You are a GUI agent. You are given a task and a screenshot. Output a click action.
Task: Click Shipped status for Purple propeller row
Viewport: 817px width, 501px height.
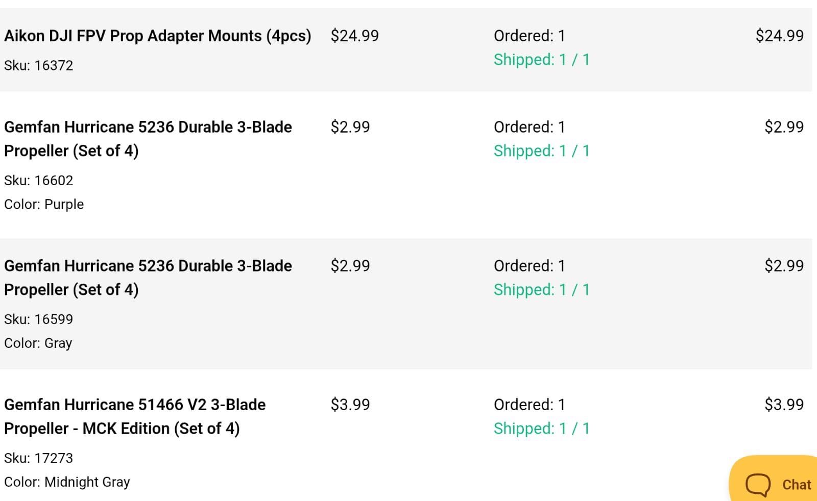pos(542,151)
